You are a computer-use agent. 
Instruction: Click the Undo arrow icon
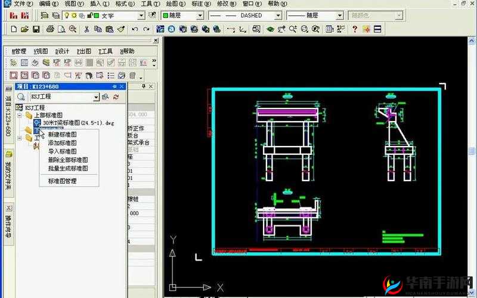[135, 29]
